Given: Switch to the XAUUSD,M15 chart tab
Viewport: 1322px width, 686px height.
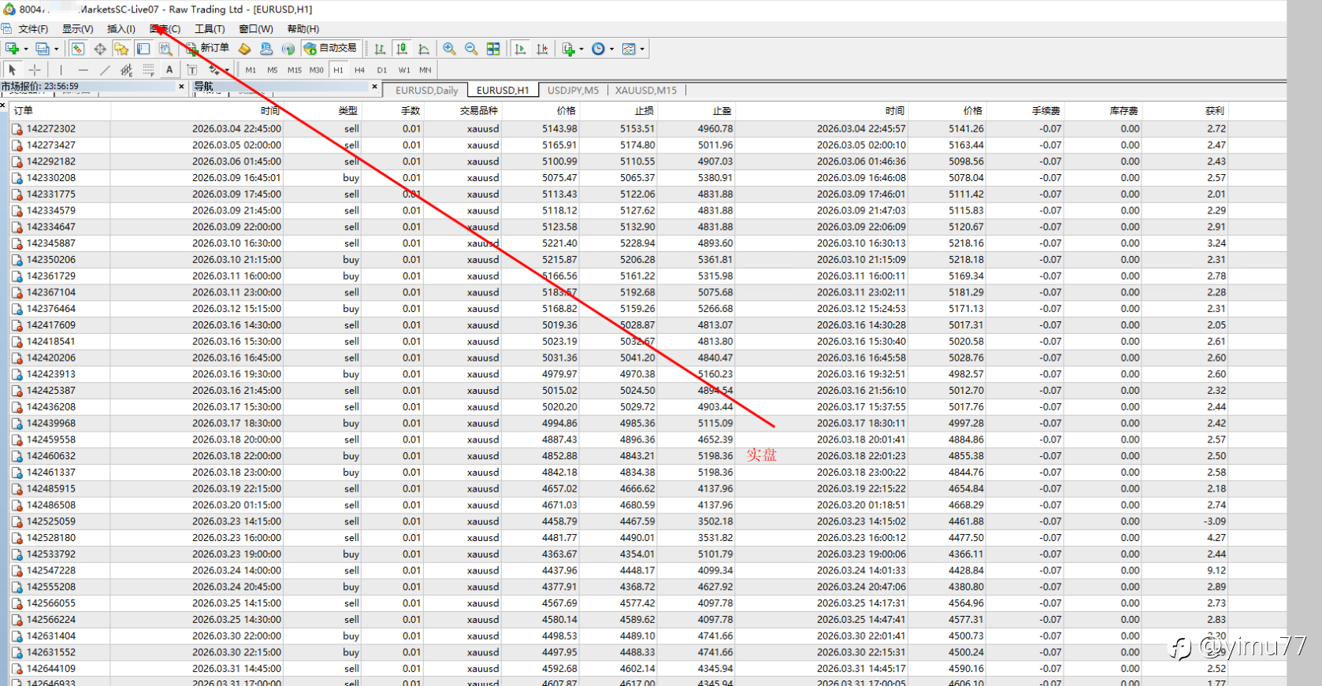Looking at the screenshot, I should tap(645, 90).
